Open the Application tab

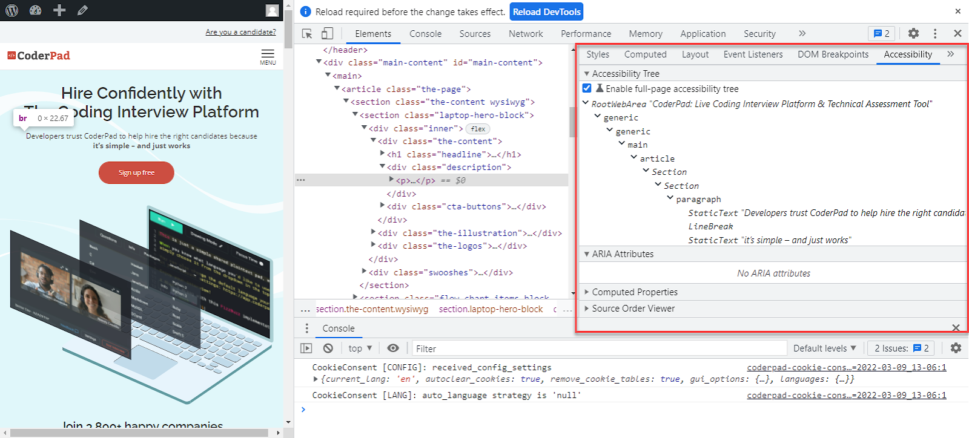[703, 34]
